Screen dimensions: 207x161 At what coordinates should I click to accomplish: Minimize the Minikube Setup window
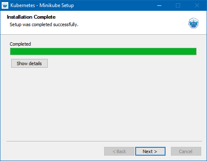159,5
